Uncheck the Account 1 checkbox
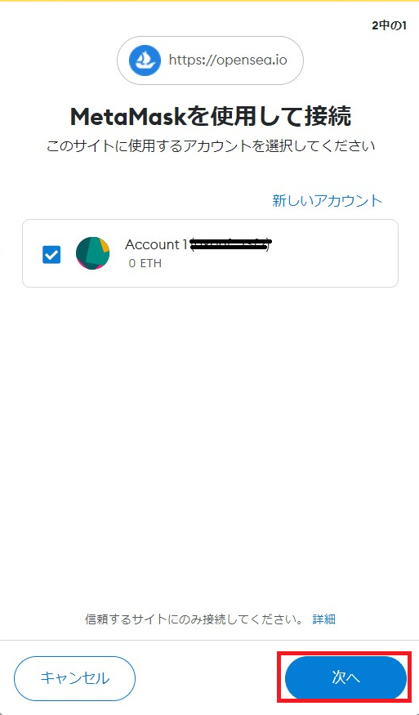Screen dimensions: 419x715 [51, 254]
